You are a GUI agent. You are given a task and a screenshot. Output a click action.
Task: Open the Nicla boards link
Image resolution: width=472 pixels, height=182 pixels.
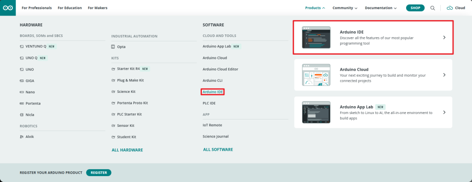pyautogui.click(x=30, y=115)
